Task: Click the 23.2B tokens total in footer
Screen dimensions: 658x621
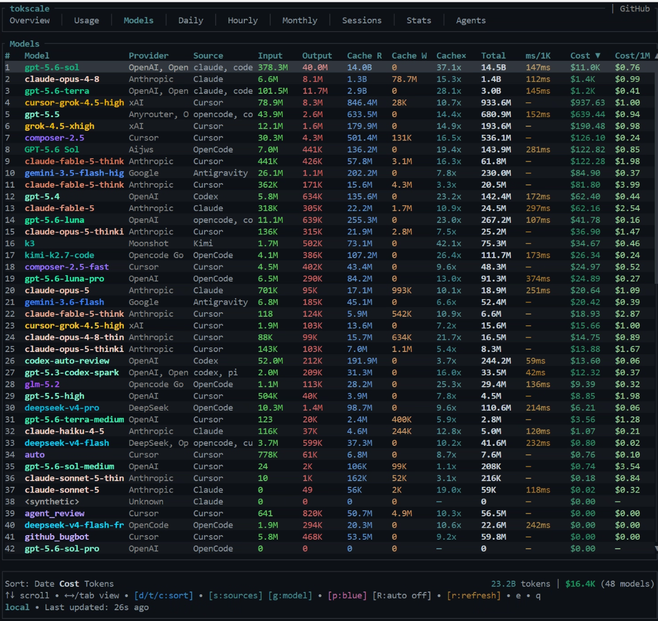Action: [520, 583]
